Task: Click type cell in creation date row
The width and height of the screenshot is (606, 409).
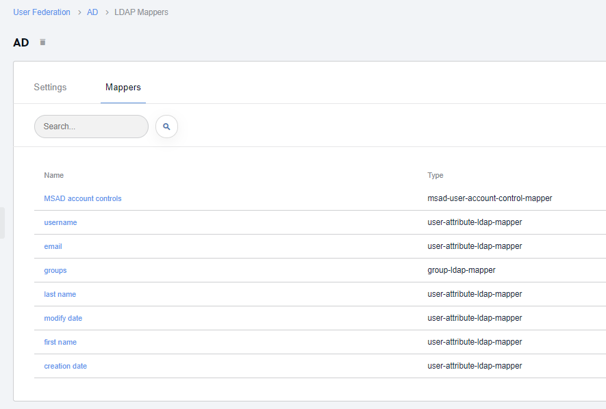Action: point(475,366)
